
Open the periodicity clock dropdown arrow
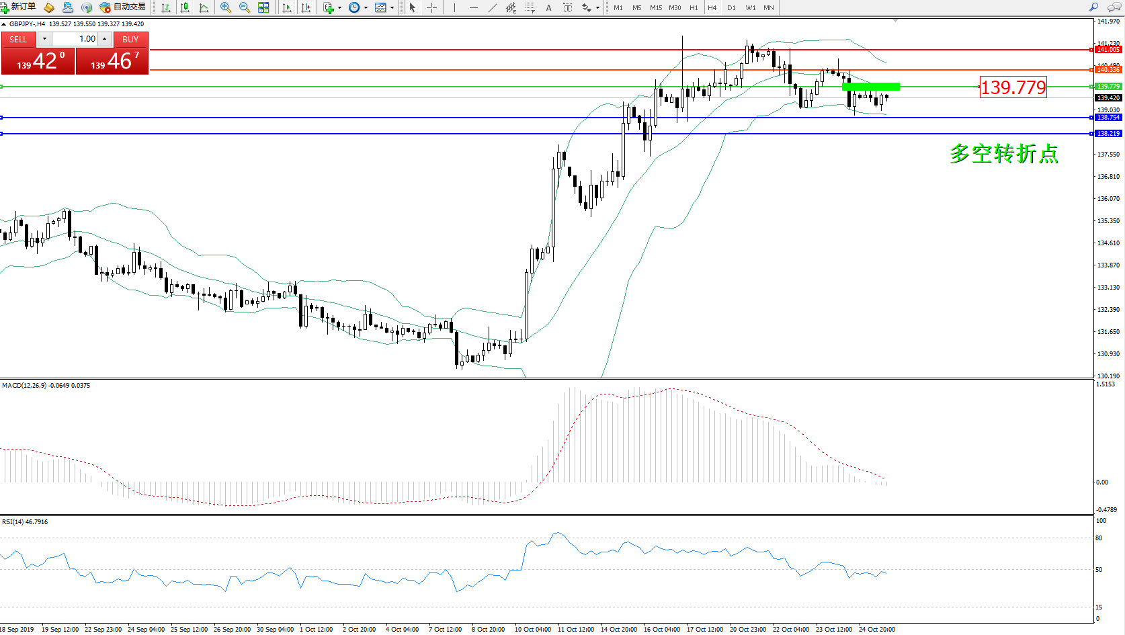tap(366, 8)
